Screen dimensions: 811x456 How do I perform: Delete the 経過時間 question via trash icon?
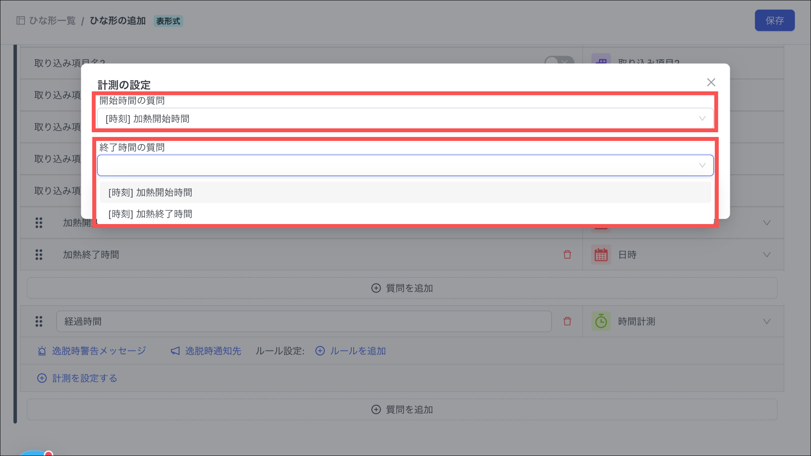(567, 321)
